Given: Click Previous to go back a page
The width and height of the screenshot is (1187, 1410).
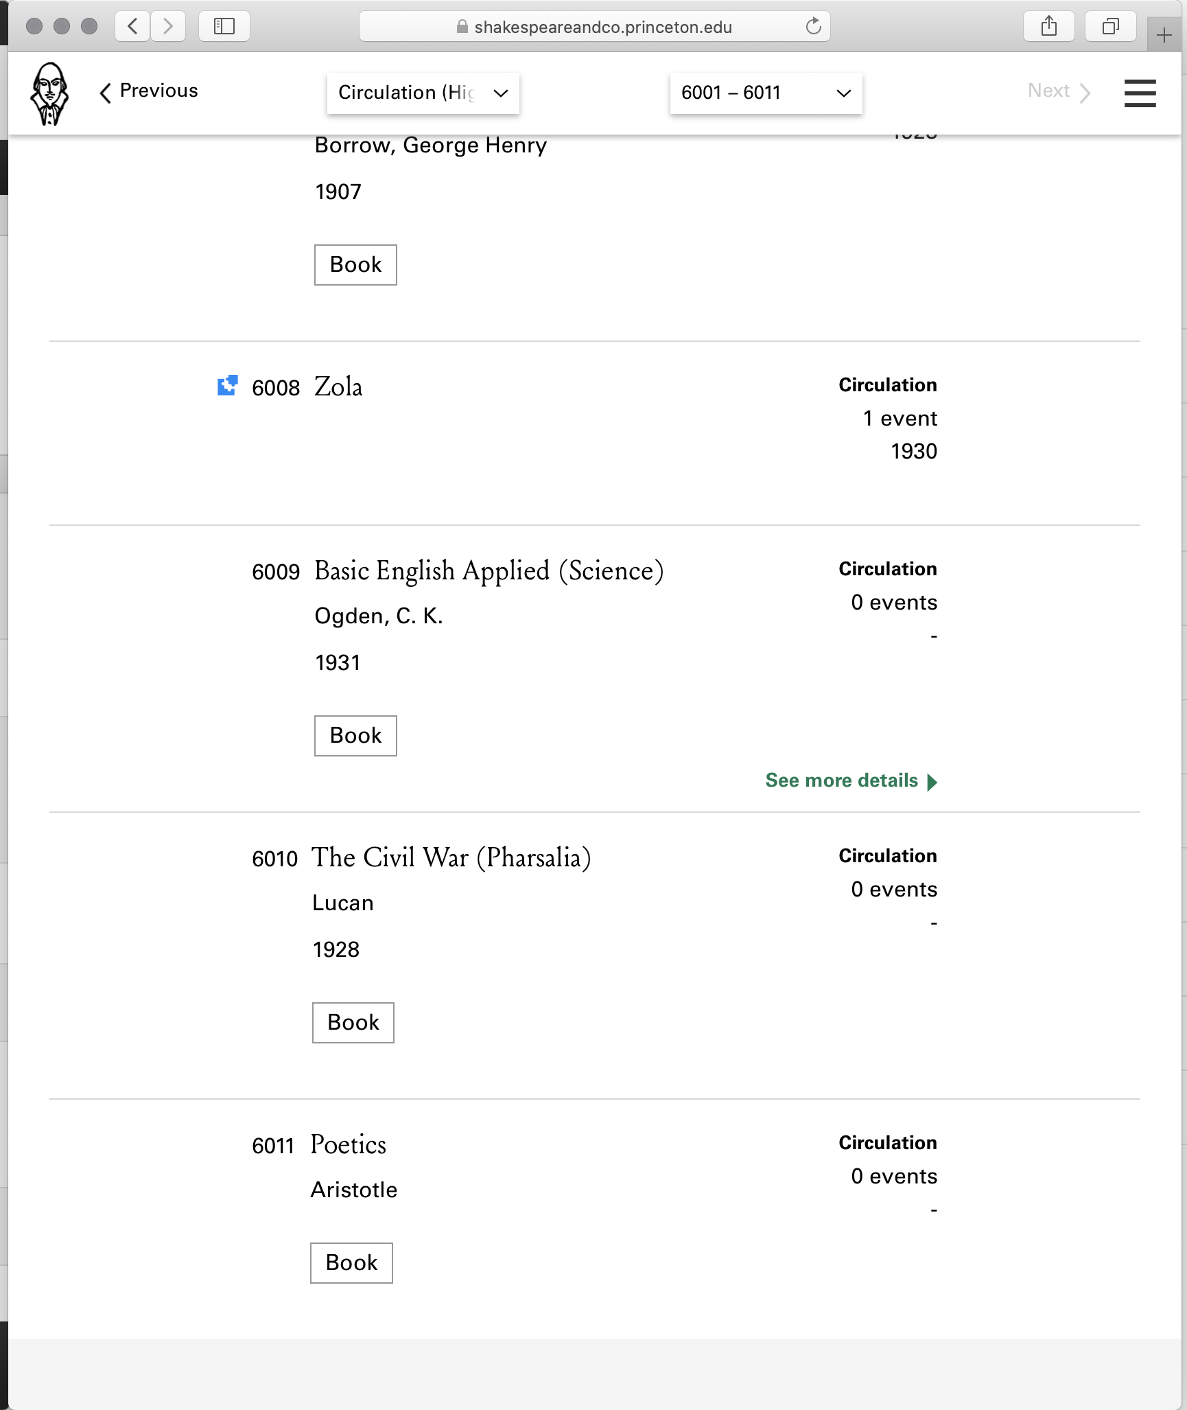Looking at the screenshot, I should tap(150, 91).
